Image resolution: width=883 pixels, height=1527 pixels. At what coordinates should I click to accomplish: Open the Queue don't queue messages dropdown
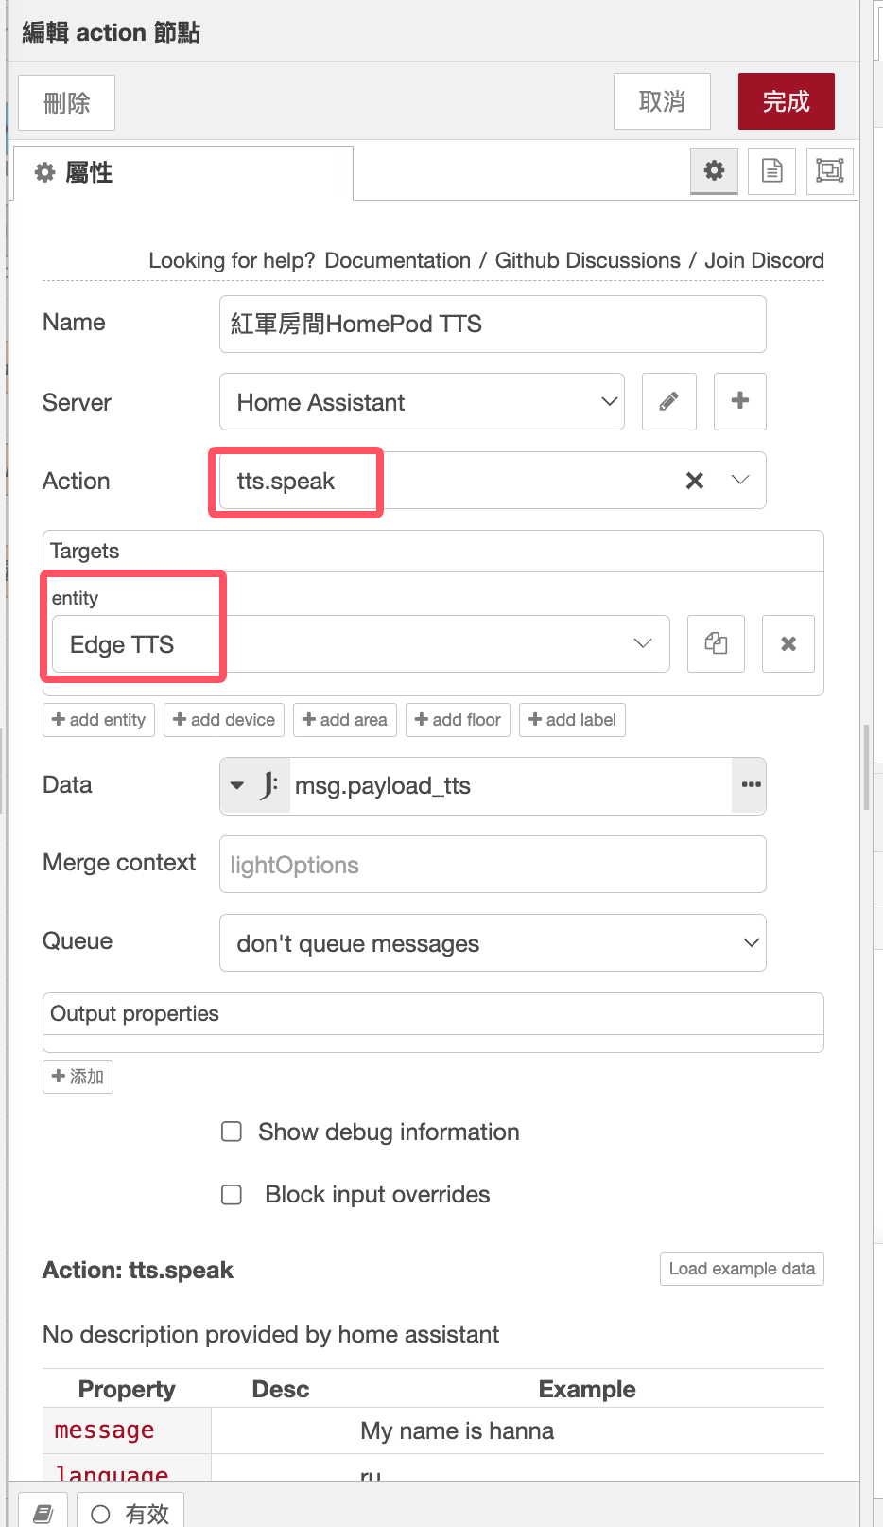click(493, 943)
